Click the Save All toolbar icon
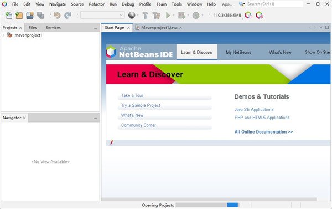Image resolution: width=332 pixels, height=209 pixels. [40, 16]
